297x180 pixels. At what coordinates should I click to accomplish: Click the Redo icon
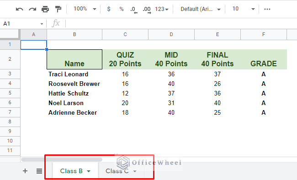[32, 9]
